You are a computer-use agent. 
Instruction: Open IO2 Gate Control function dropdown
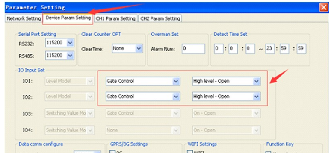[143, 97]
